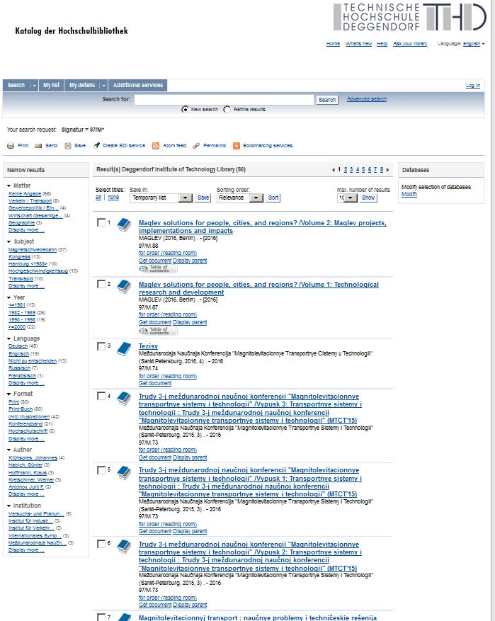The image size is (495, 621).
Task: Open the Advanced search link
Action: (x=367, y=99)
